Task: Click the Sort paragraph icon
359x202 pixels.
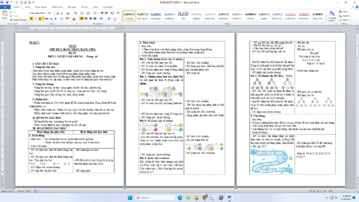Action: pos(112,13)
